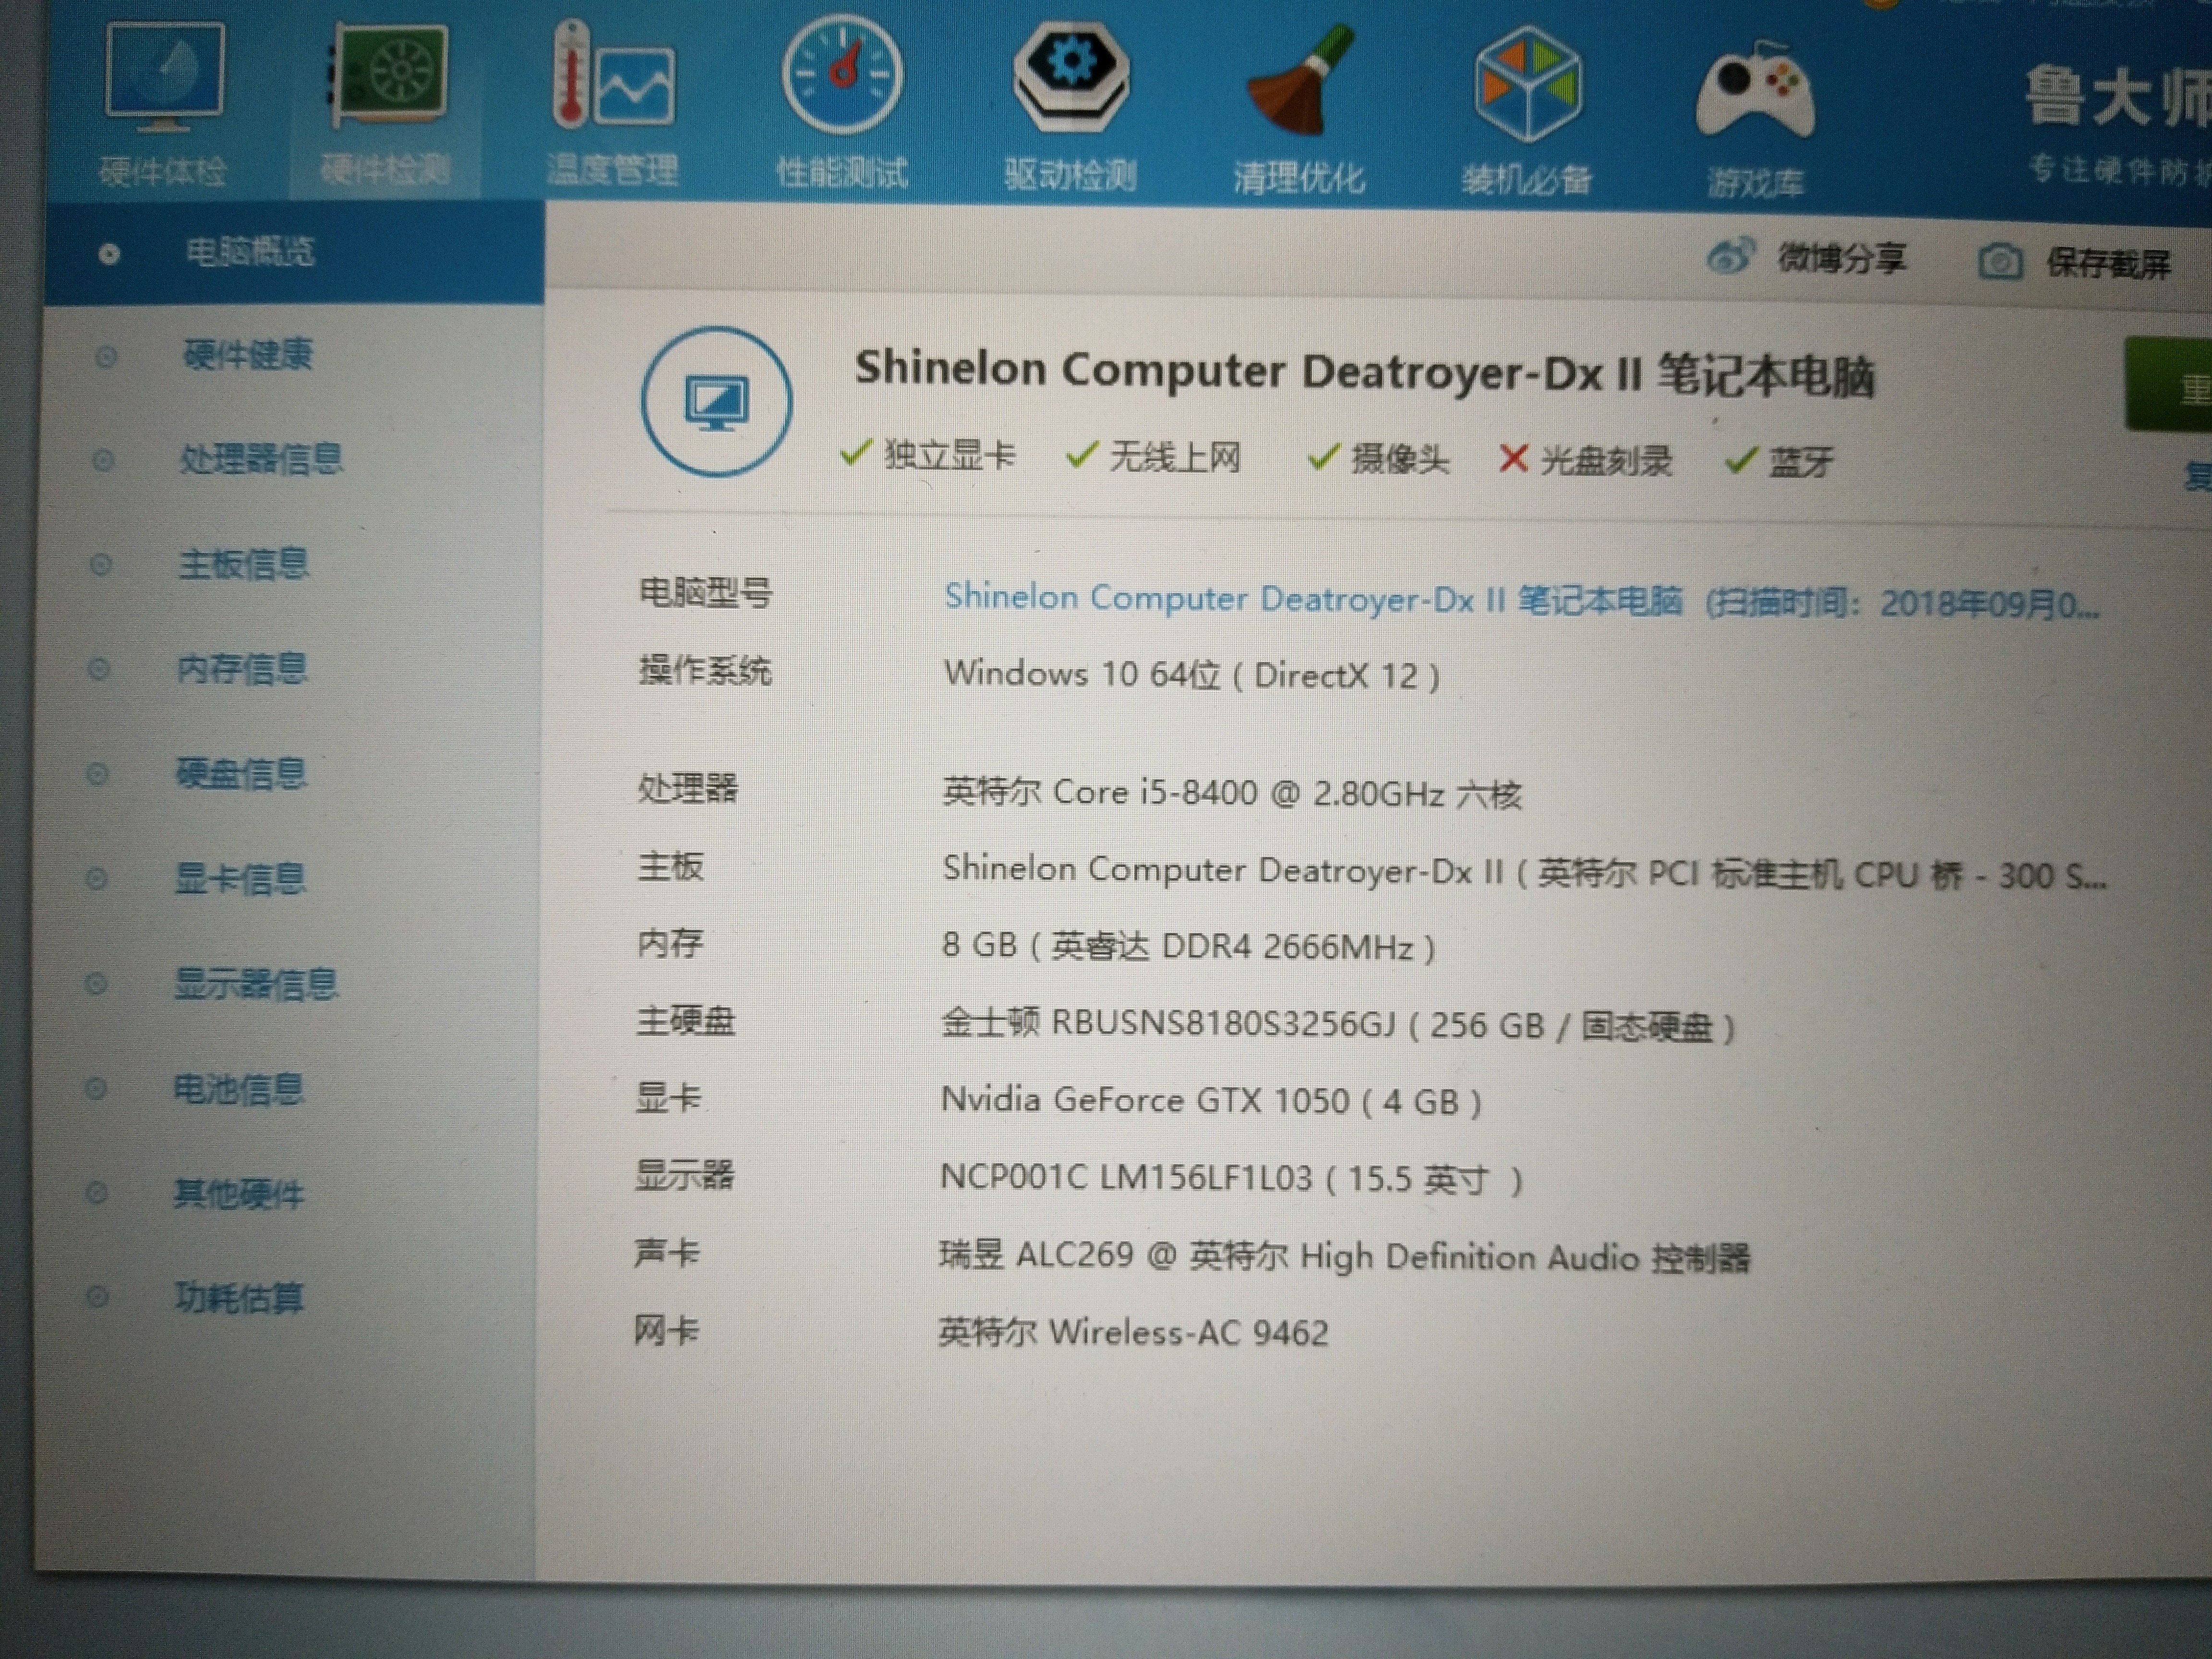
Task: Click the round computer monitor icon
Action: pos(716,401)
